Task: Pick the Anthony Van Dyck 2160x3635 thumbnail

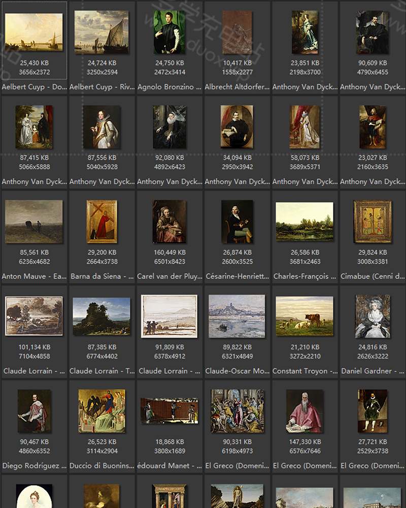Action: [x=373, y=127]
